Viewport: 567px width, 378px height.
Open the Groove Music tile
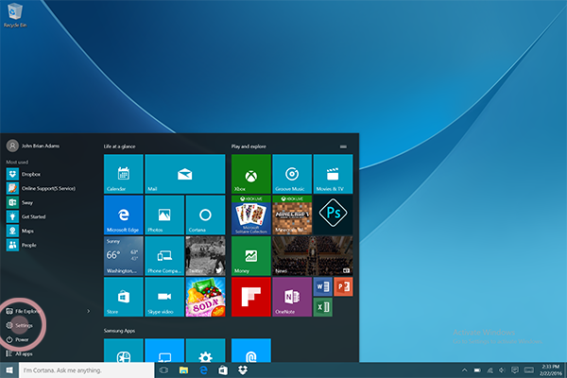tap(292, 174)
